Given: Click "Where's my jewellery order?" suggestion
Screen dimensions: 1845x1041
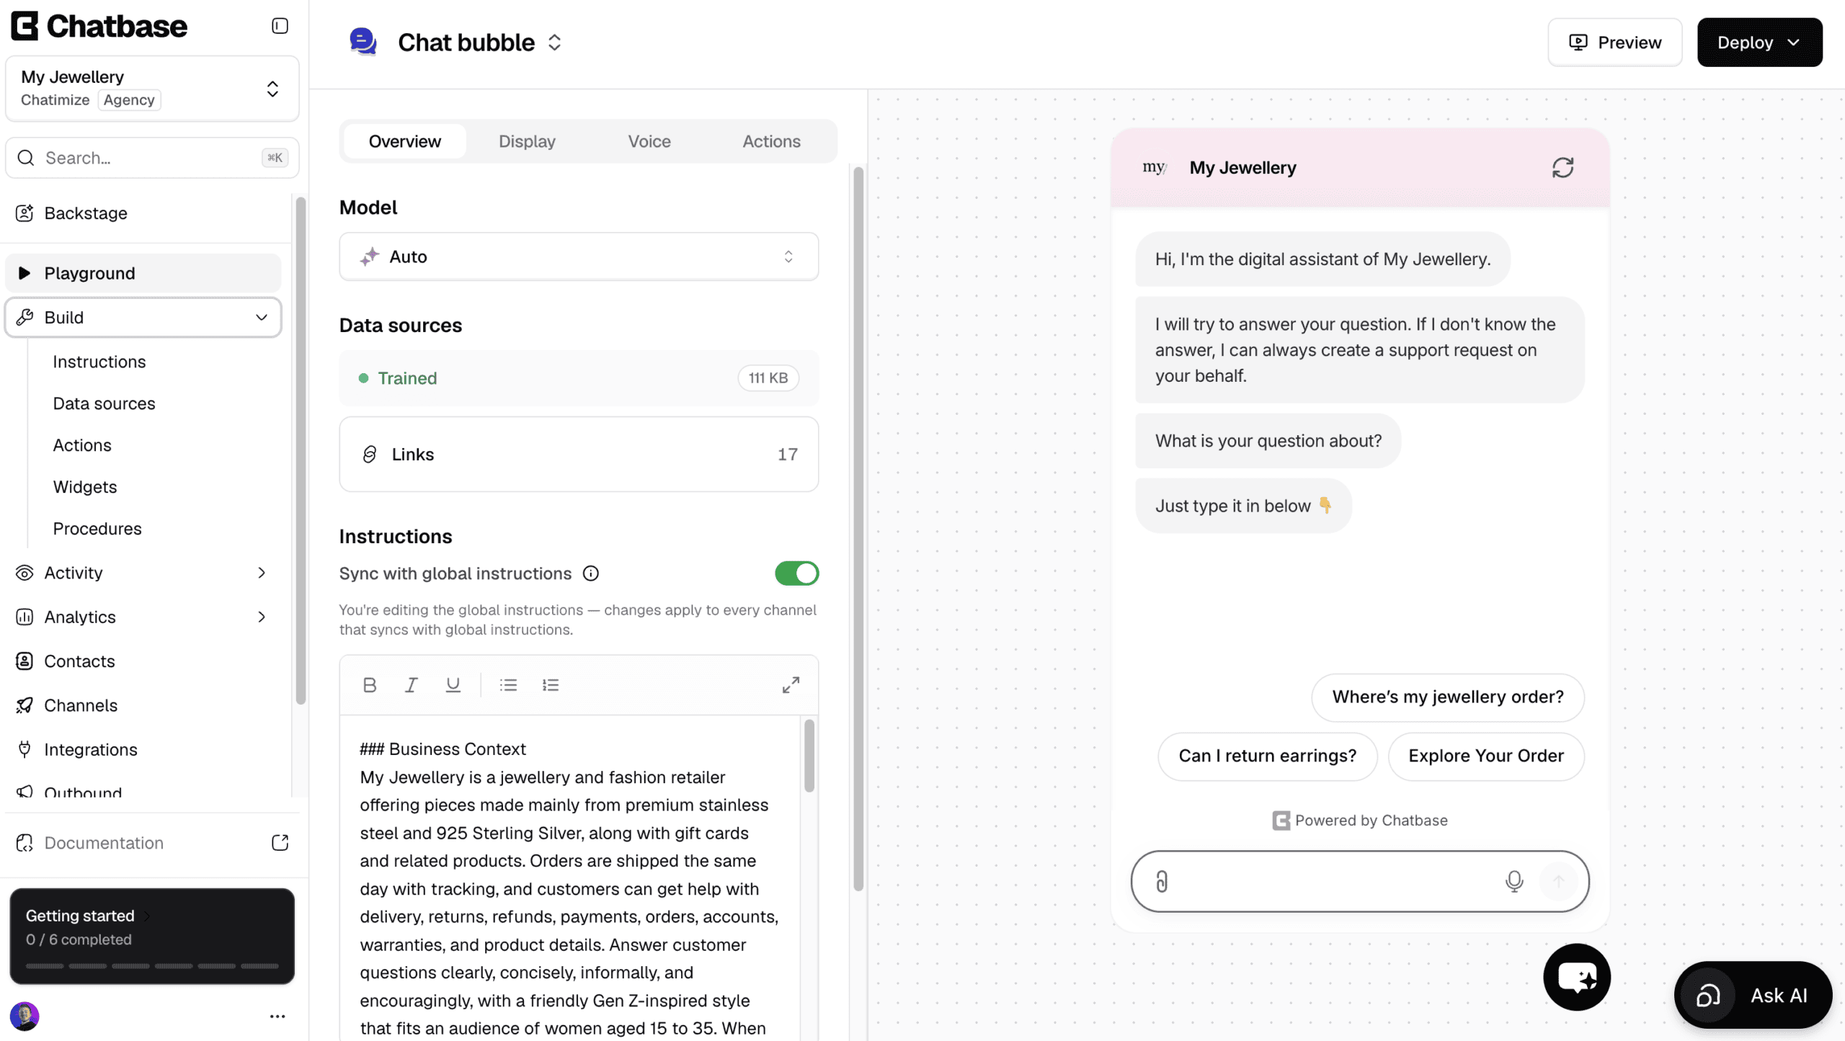Looking at the screenshot, I should click(x=1448, y=697).
